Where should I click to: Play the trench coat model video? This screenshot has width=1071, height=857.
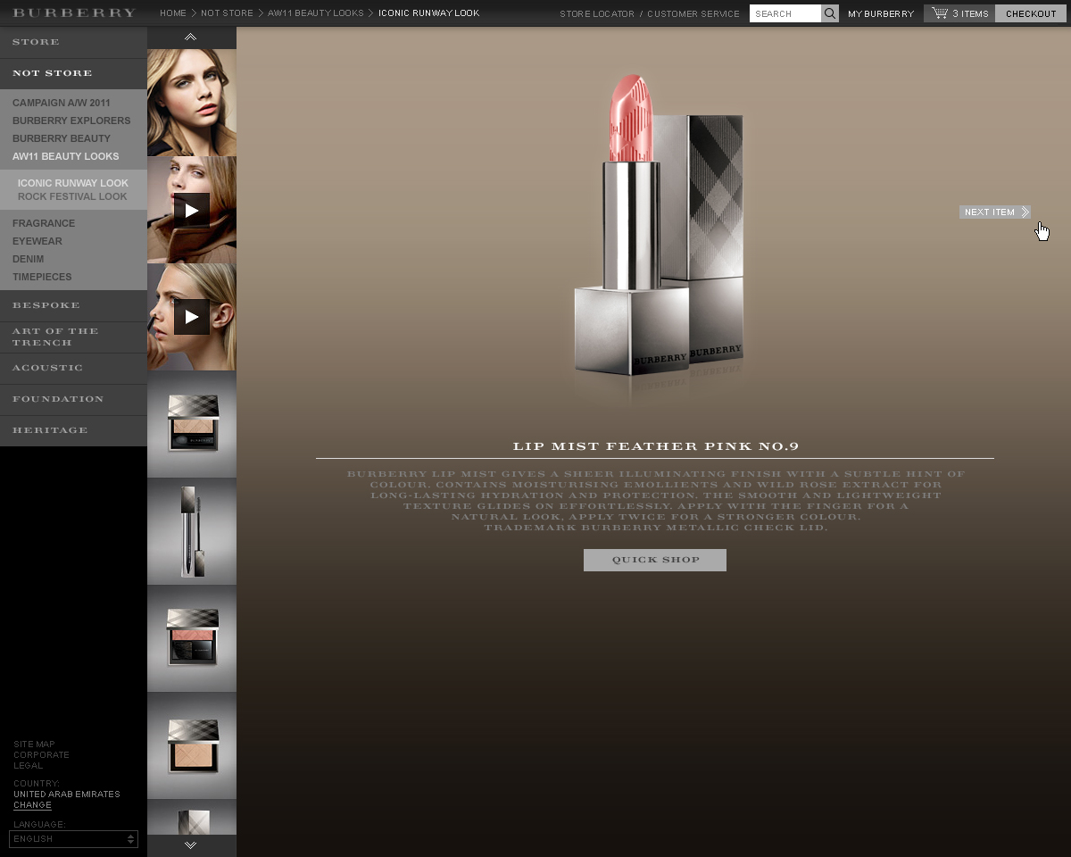tap(192, 210)
